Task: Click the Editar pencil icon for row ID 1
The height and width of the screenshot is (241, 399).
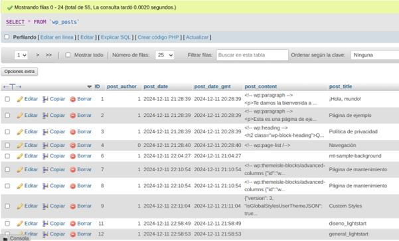Action: click(20, 99)
